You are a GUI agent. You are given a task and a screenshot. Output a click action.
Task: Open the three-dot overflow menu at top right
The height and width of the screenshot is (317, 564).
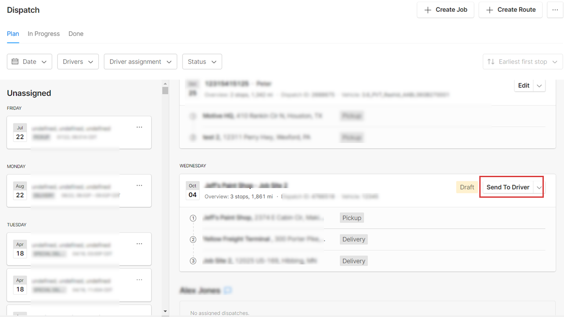tap(555, 10)
